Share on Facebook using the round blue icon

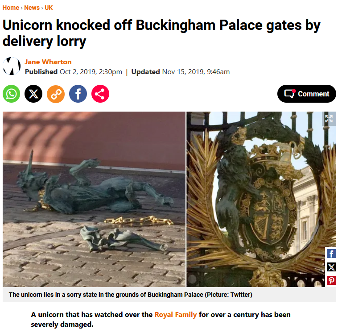point(78,94)
